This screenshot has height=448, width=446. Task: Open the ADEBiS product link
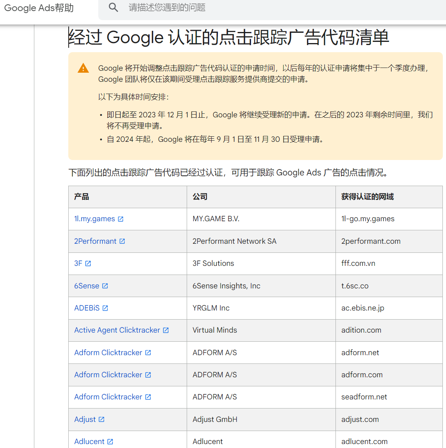tap(87, 308)
